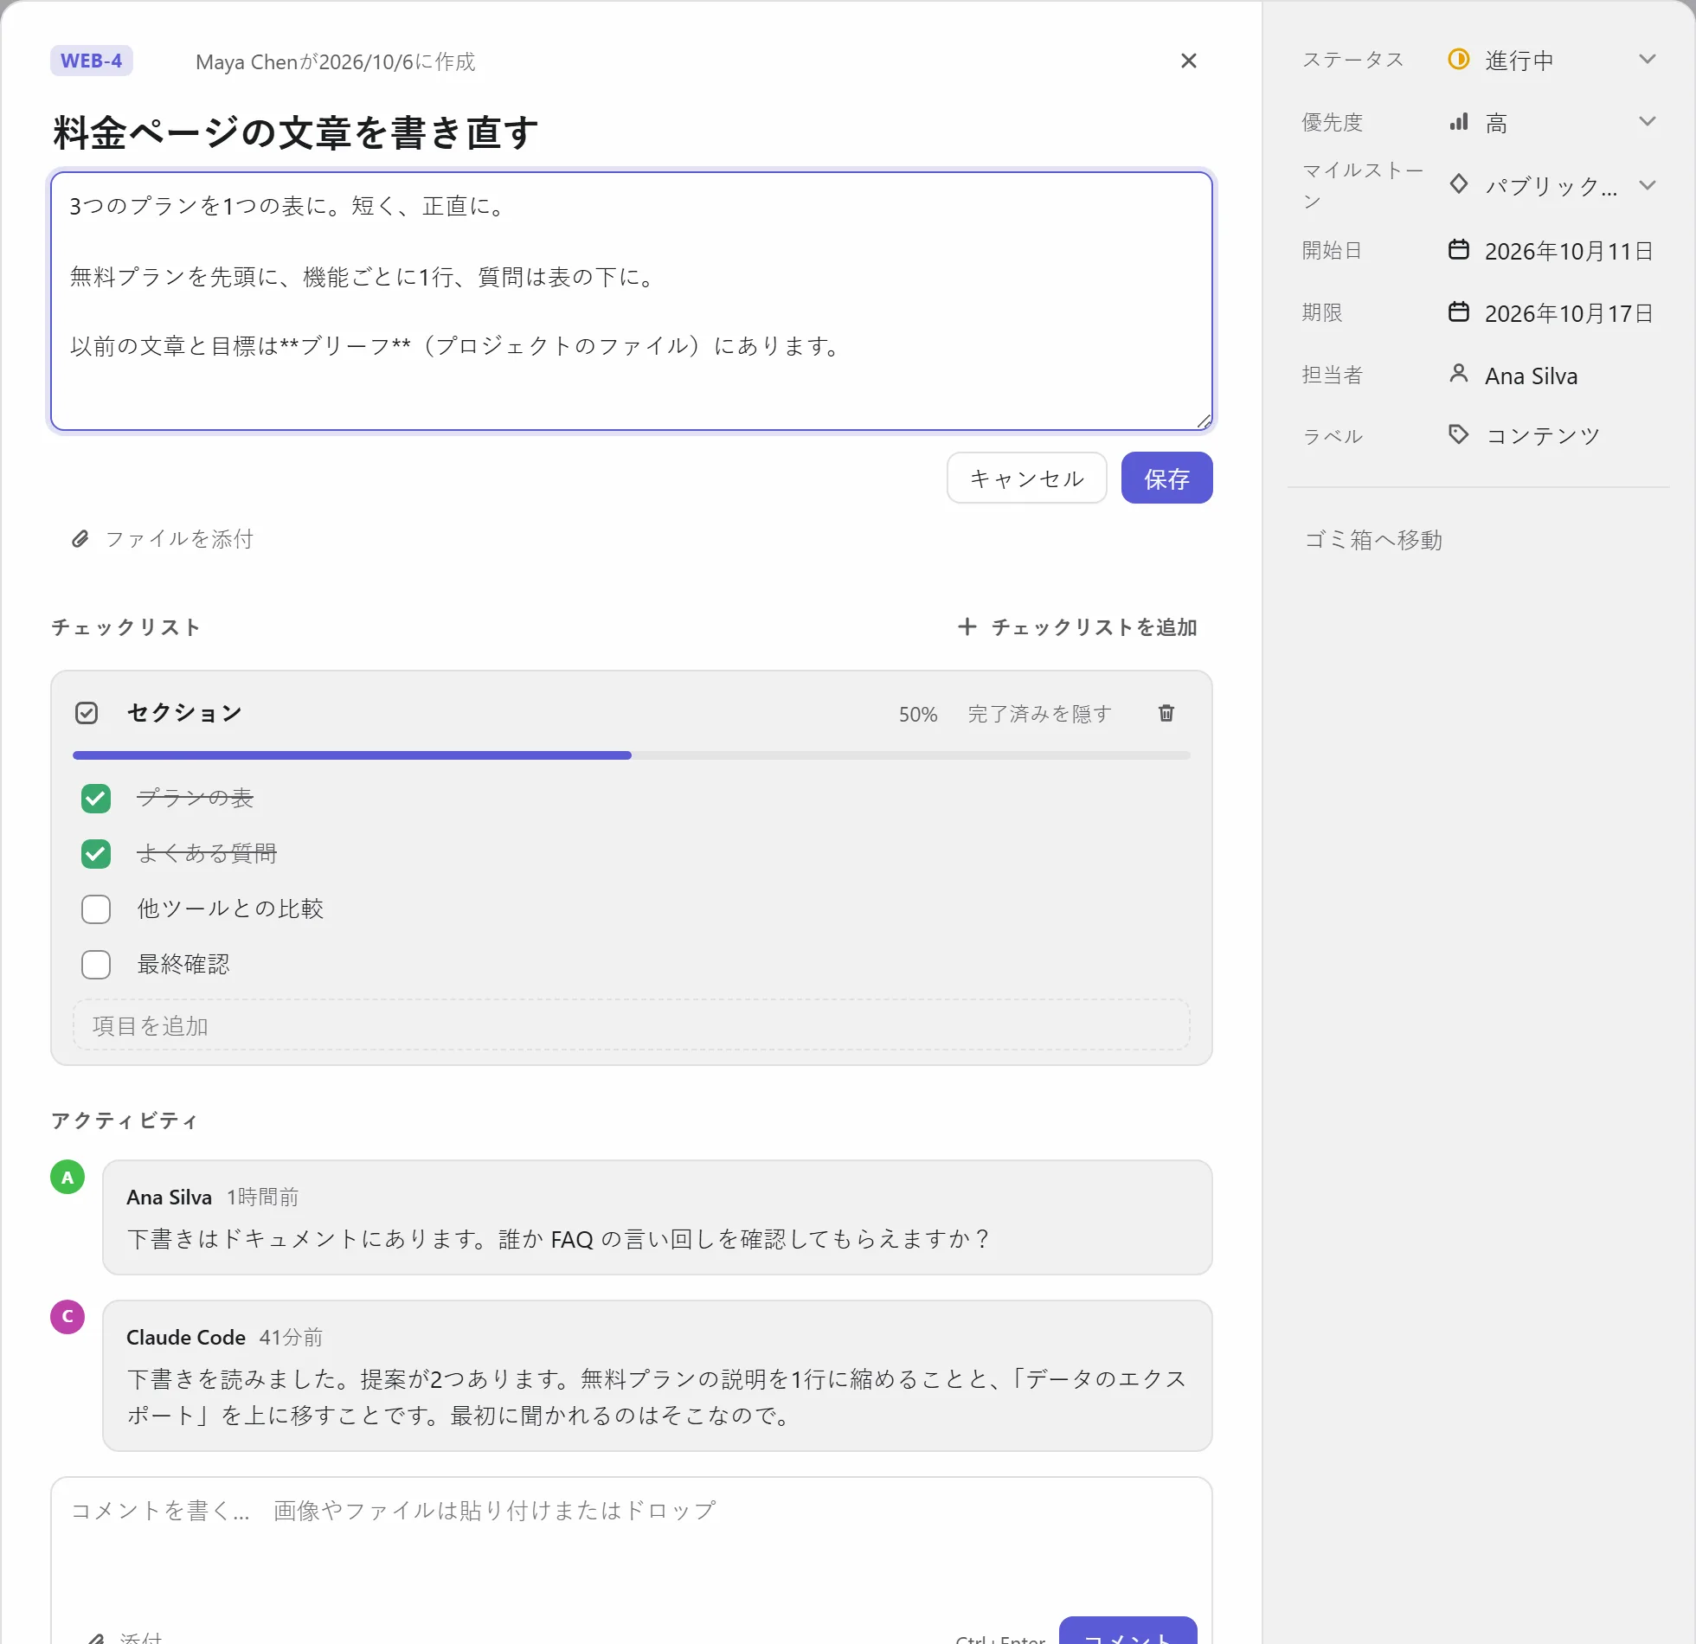Click Ana Silva's green avatar
The height and width of the screenshot is (1644, 1696).
pyautogui.click(x=67, y=1177)
